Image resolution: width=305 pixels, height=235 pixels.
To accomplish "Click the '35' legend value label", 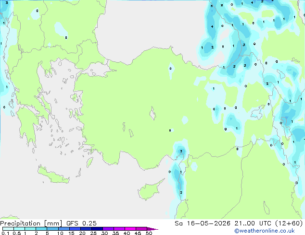I will [115, 233].
